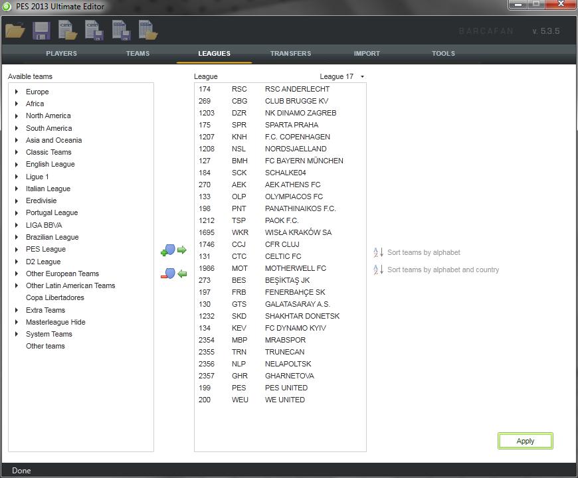Select SPARTA PRAHA row
578x478 pixels.
(280, 125)
